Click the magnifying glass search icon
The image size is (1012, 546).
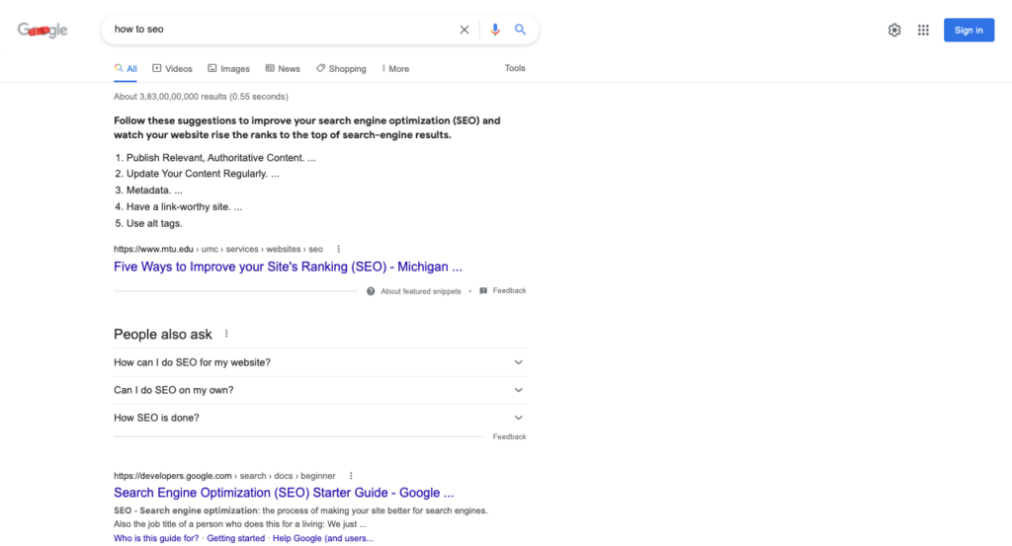(x=521, y=30)
